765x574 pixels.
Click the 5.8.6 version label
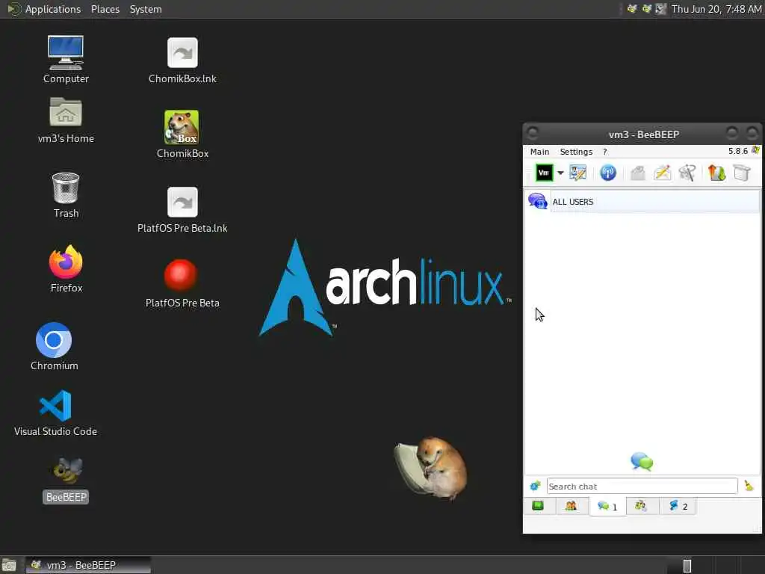[737, 151]
